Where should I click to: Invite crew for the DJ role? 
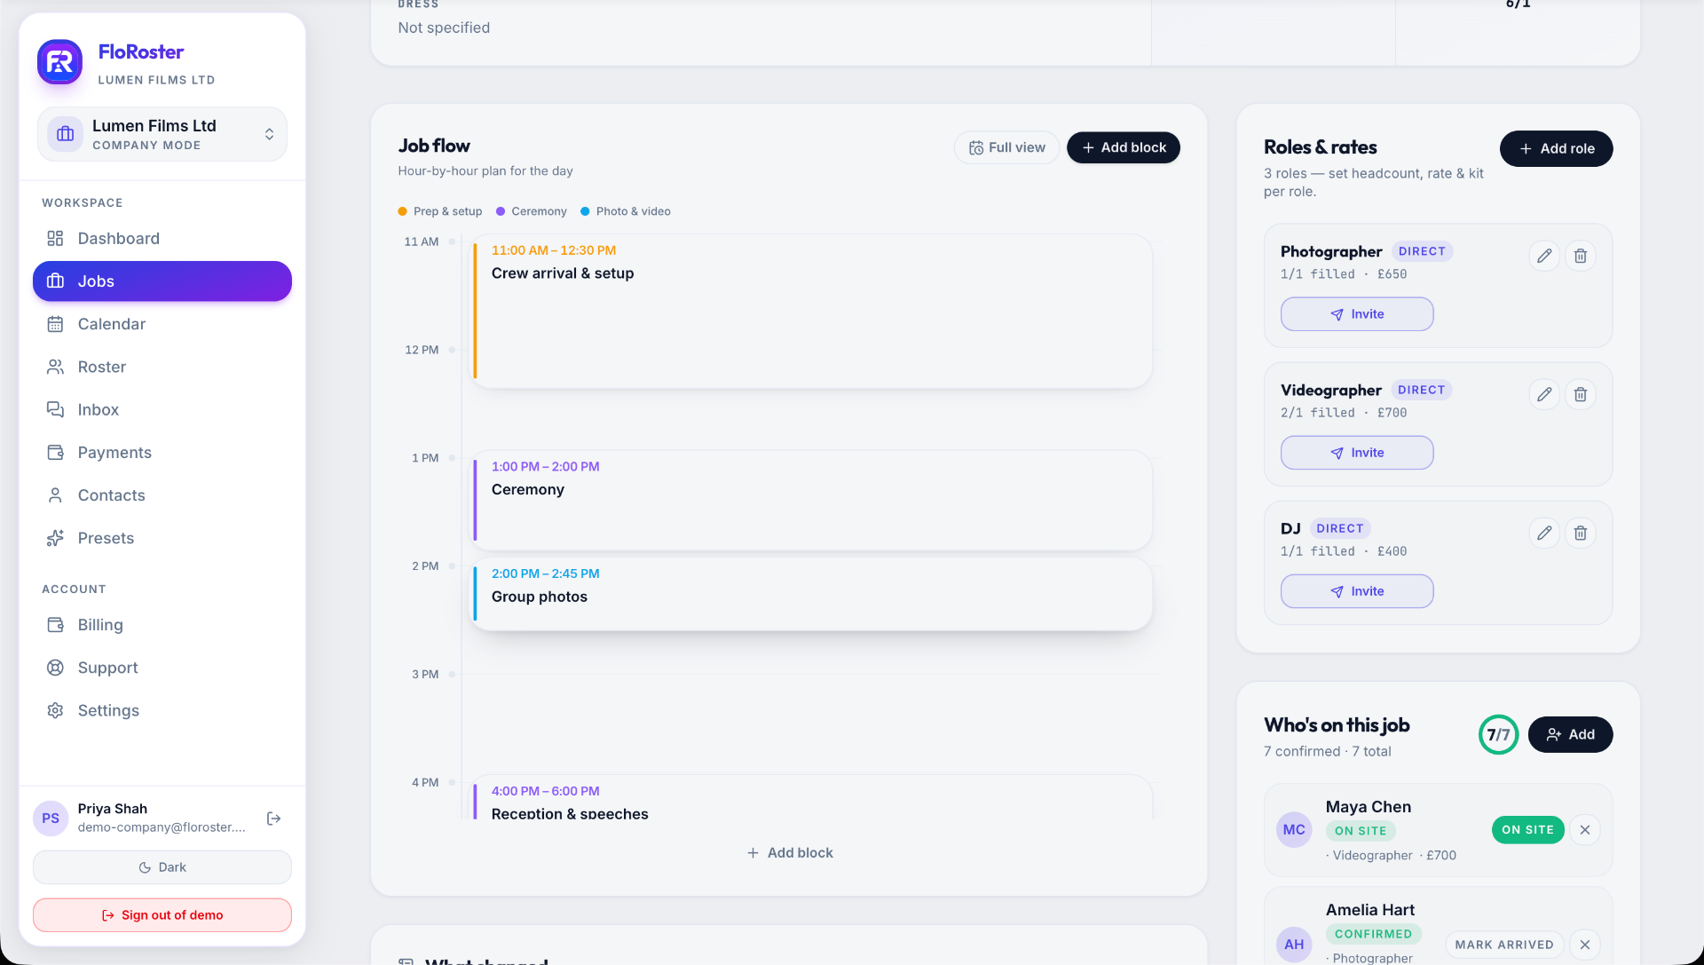tap(1356, 591)
